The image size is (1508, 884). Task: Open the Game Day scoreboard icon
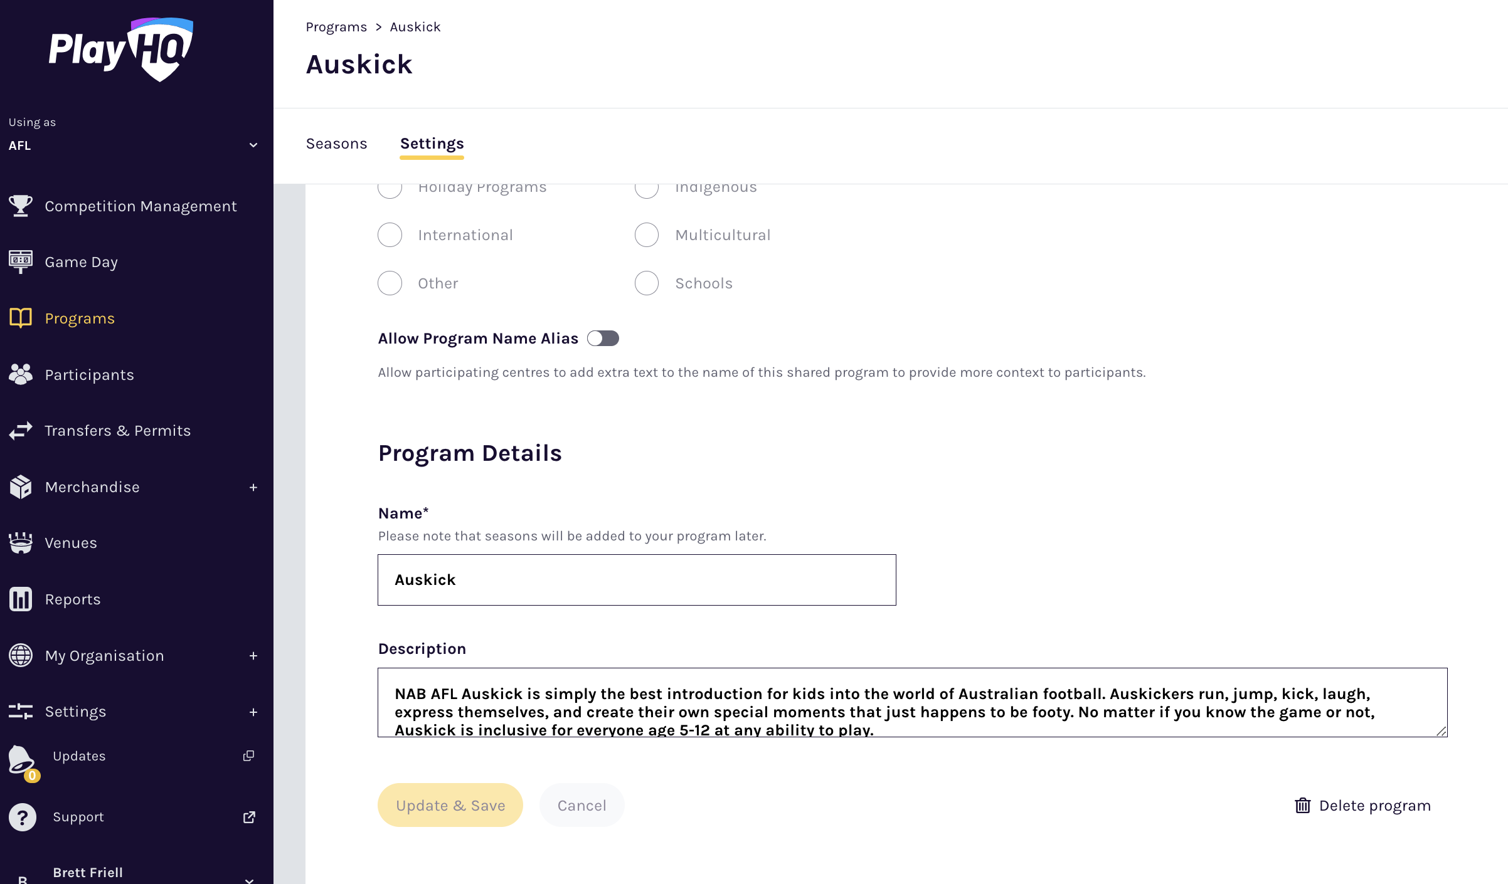[21, 261]
